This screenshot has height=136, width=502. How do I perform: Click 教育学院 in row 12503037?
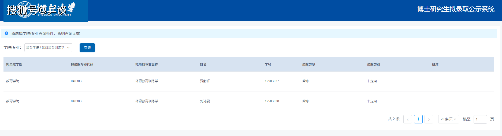(x=13, y=81)
